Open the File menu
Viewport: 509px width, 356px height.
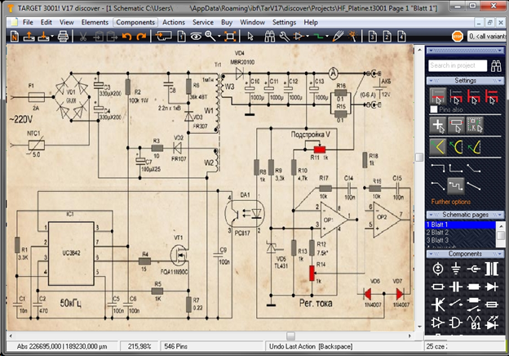pos(28,22)
